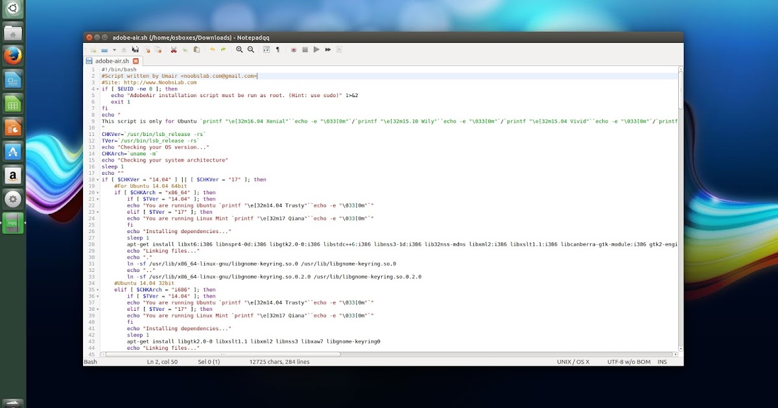Start macro recording with the red record button

coord(293,50)
